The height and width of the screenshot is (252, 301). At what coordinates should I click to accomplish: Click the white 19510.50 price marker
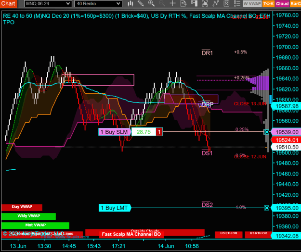tap(287, 147)
